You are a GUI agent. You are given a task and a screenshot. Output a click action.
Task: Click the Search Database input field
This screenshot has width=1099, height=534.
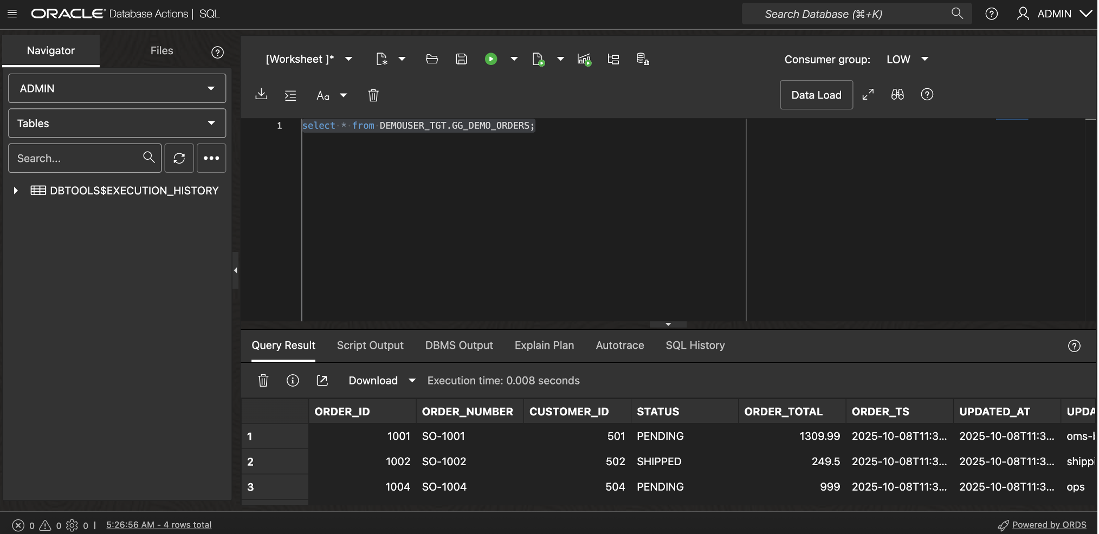(x=845, y=14)
